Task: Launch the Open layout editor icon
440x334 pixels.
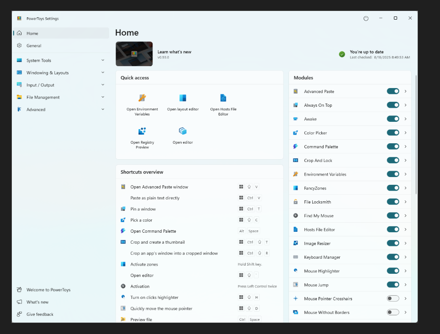Action: tap(183, 98)
